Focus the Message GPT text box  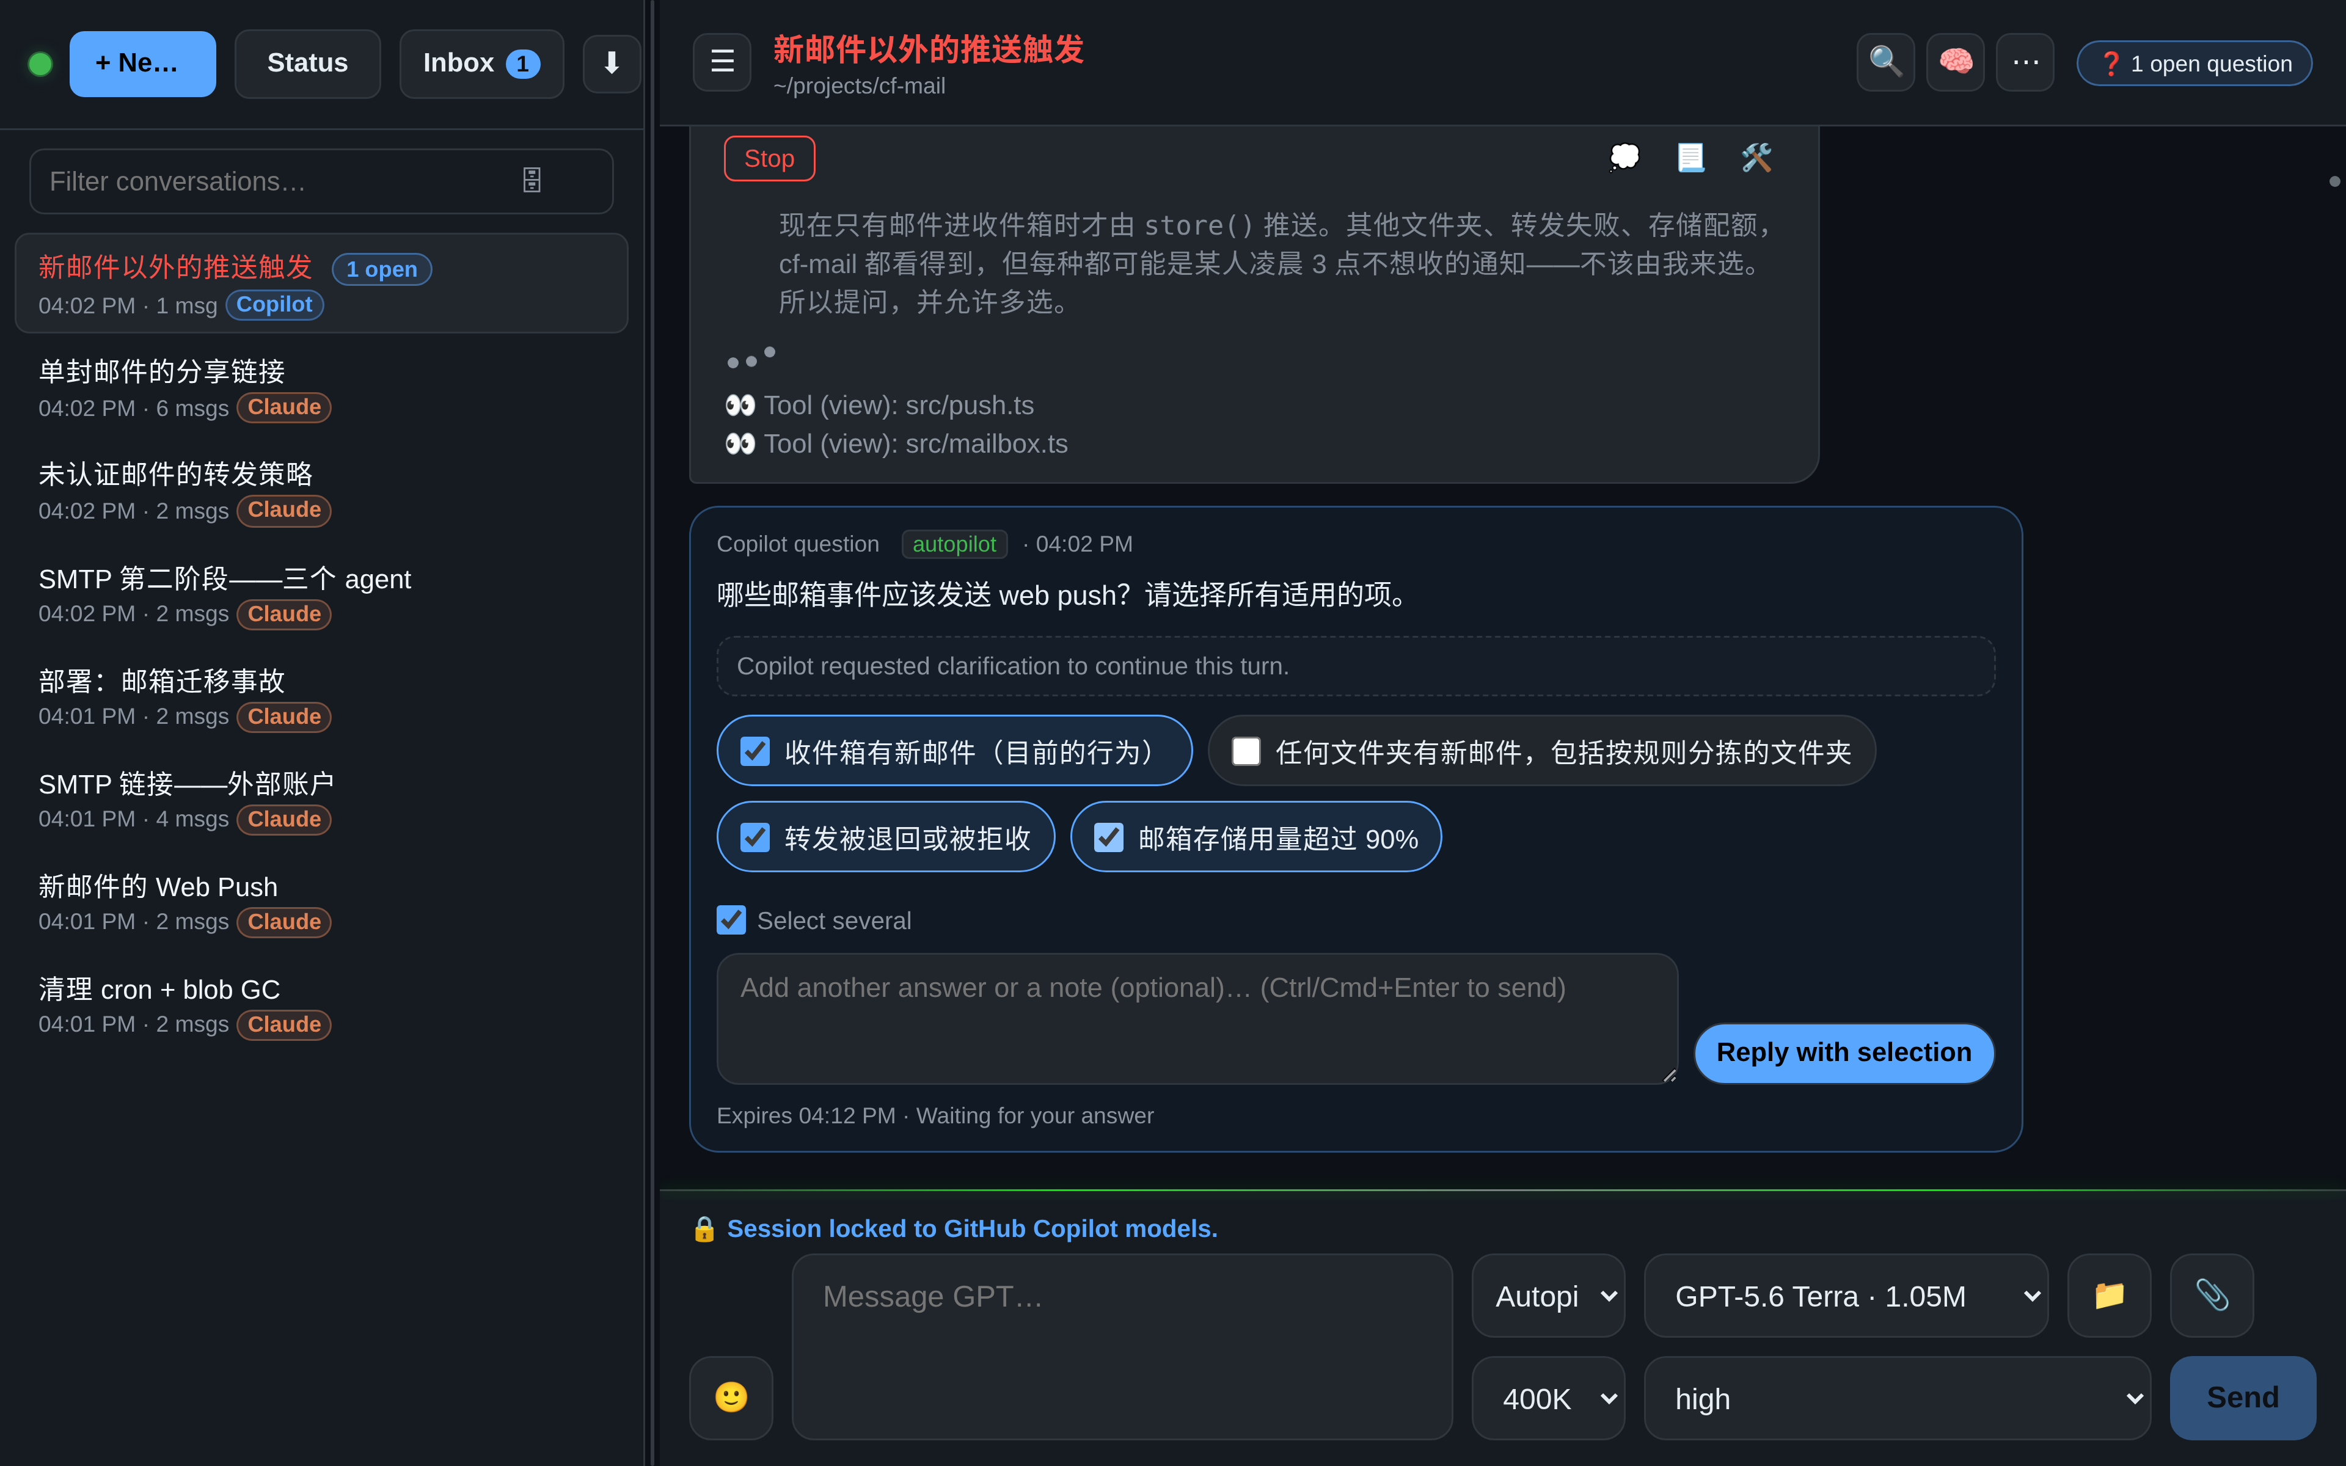click(x=1122, y=1346)
